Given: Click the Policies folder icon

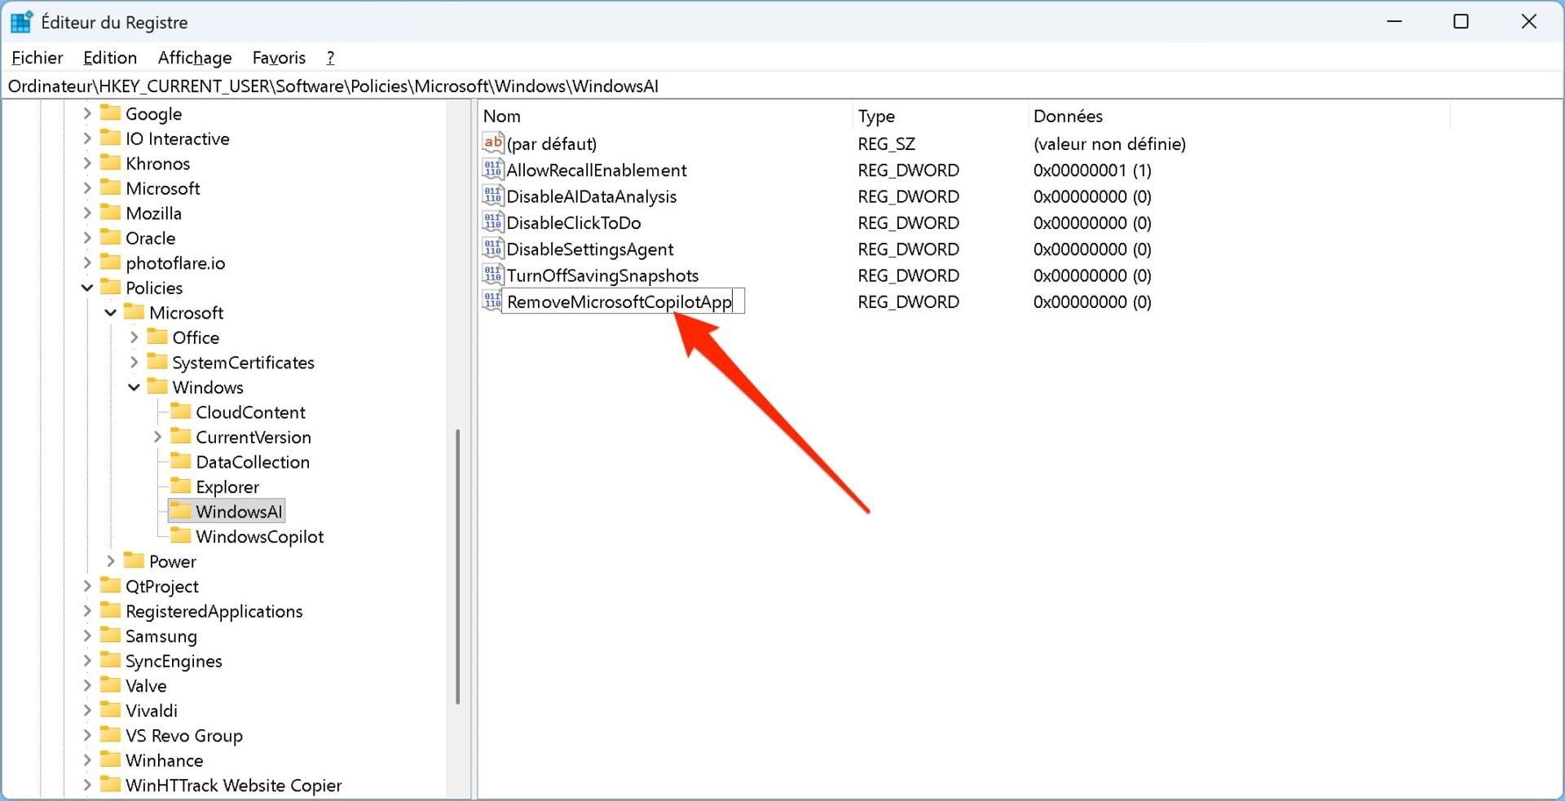Looking at the screenshot, I should 110,287.
